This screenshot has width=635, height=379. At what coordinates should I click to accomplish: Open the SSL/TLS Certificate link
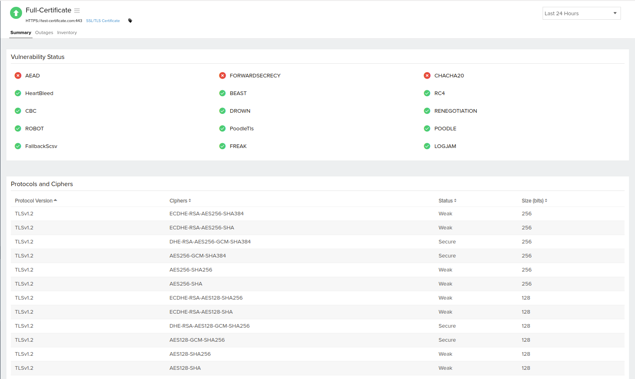tap(103, 21)
